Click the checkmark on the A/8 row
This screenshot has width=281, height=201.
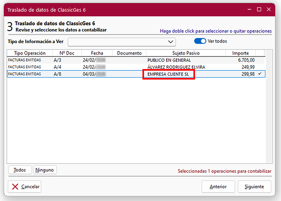coord(260,73)
